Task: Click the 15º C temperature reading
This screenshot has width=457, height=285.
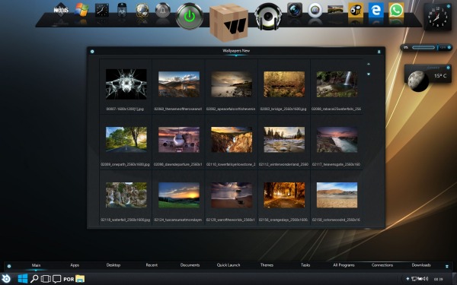Action: pos(440,76)
